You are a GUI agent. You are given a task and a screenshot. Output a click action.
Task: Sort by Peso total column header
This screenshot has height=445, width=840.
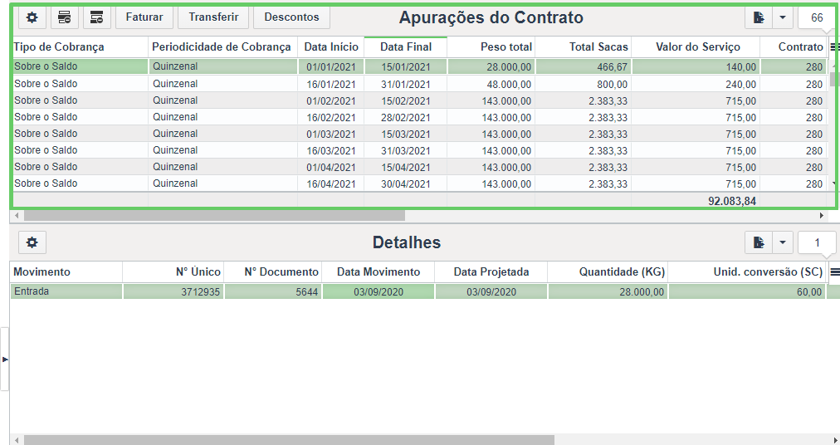[x=491, y=47]
